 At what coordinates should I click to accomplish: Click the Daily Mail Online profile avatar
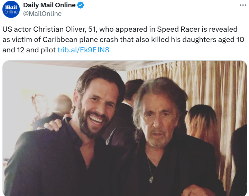(11, 9)
